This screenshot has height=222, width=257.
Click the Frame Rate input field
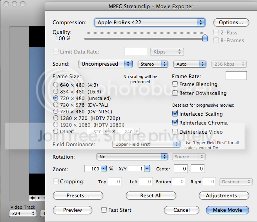pos(236,75)
